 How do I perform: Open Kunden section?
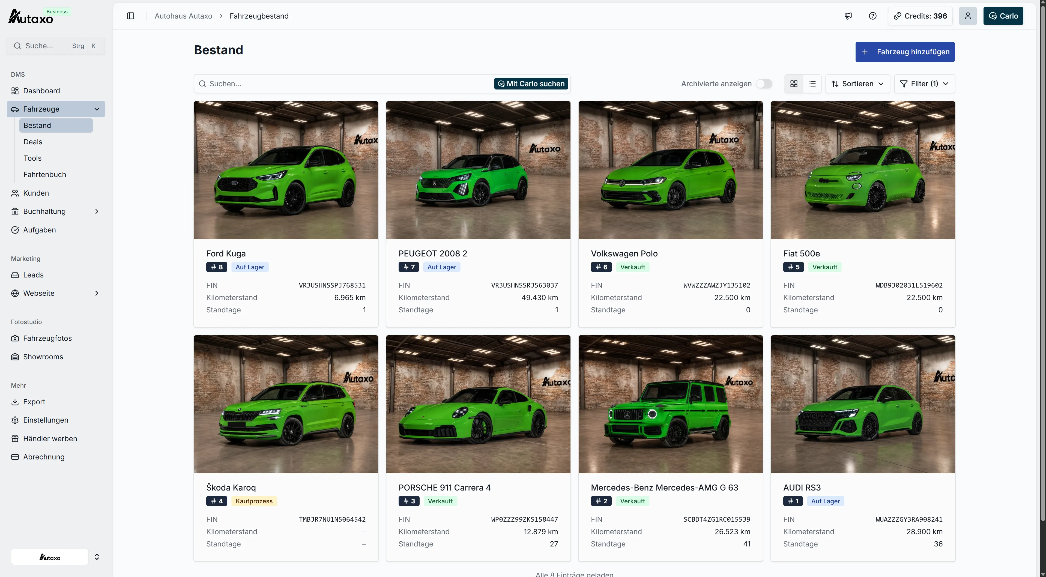(x=56, y=193)
